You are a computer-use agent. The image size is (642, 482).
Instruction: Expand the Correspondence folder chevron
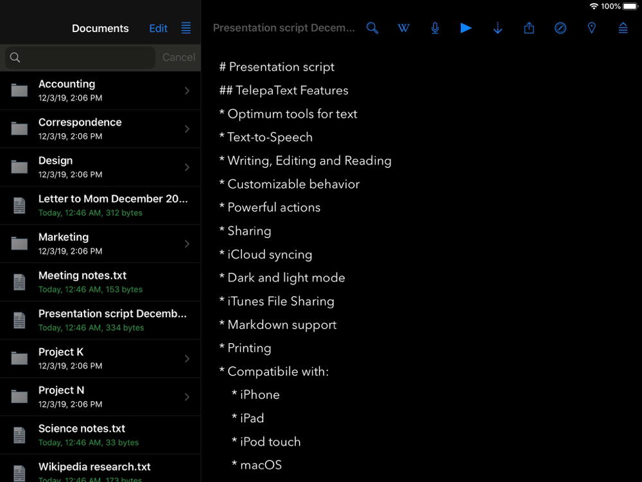coord(187,129)
